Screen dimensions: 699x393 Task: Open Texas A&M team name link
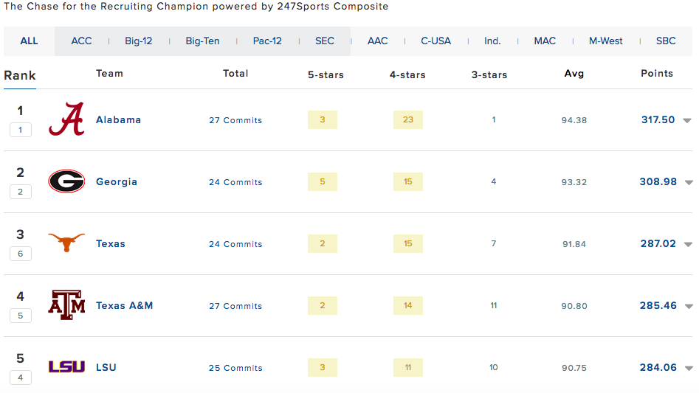coord(125,305)
